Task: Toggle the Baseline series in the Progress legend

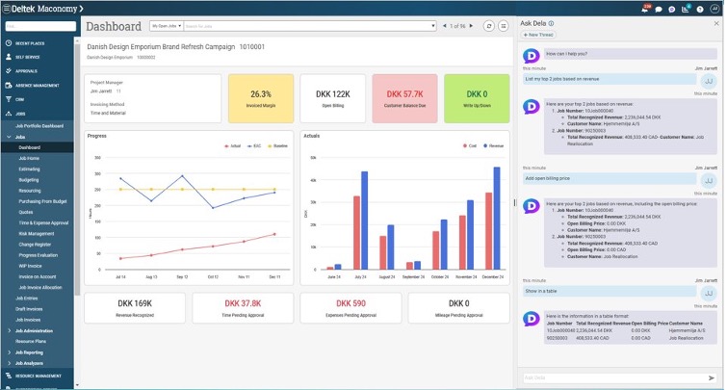Action: 272,145
